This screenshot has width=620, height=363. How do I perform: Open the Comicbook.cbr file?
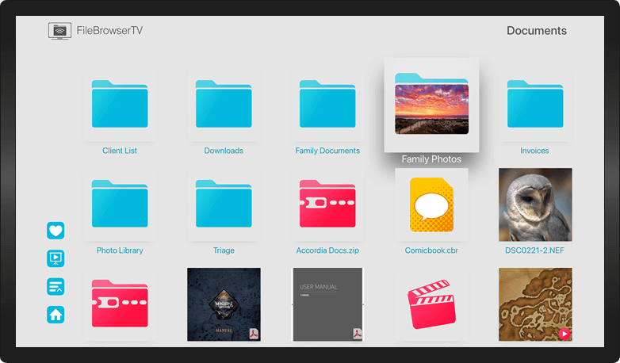[431, 204]
